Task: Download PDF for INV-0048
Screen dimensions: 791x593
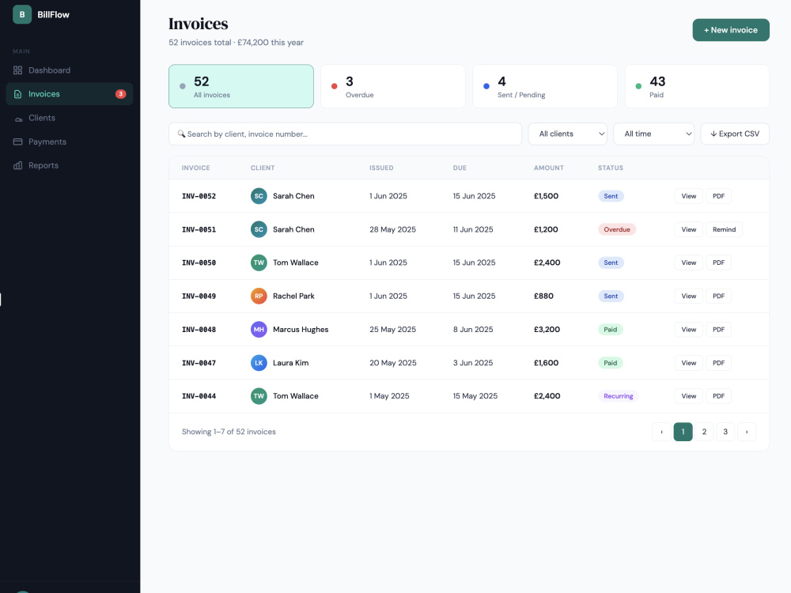Action: coord(718,329)
